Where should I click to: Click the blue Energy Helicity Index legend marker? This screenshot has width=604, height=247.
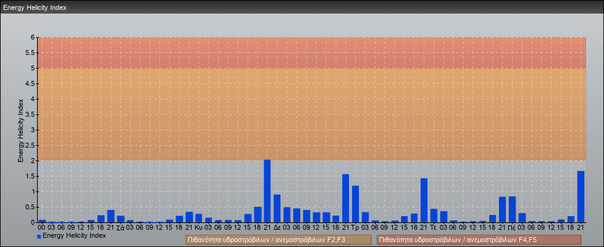(x=40, y=236)
